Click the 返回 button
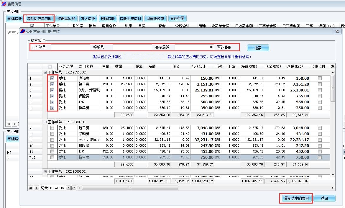Screen dimensions: 345x208 [x=324, y=198]
